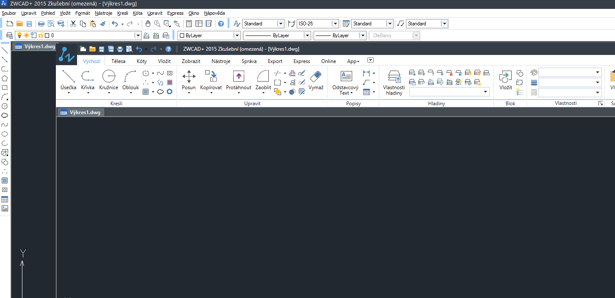Click the Save All icon in dark quick-access bar
The image size is (615, 298).
pos(111,49)
